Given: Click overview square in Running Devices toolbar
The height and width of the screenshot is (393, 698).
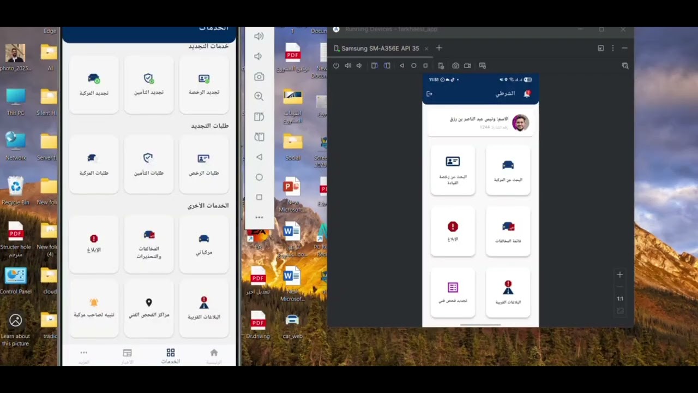Looking at the screenshot, I should (425, 65).
